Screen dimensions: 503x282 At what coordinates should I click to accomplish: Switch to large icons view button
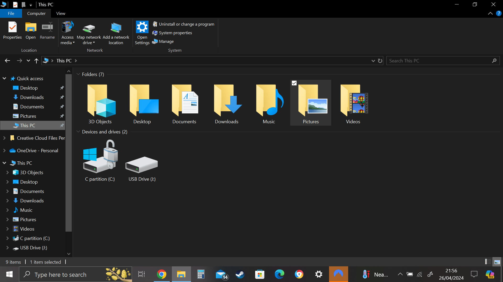497,262
